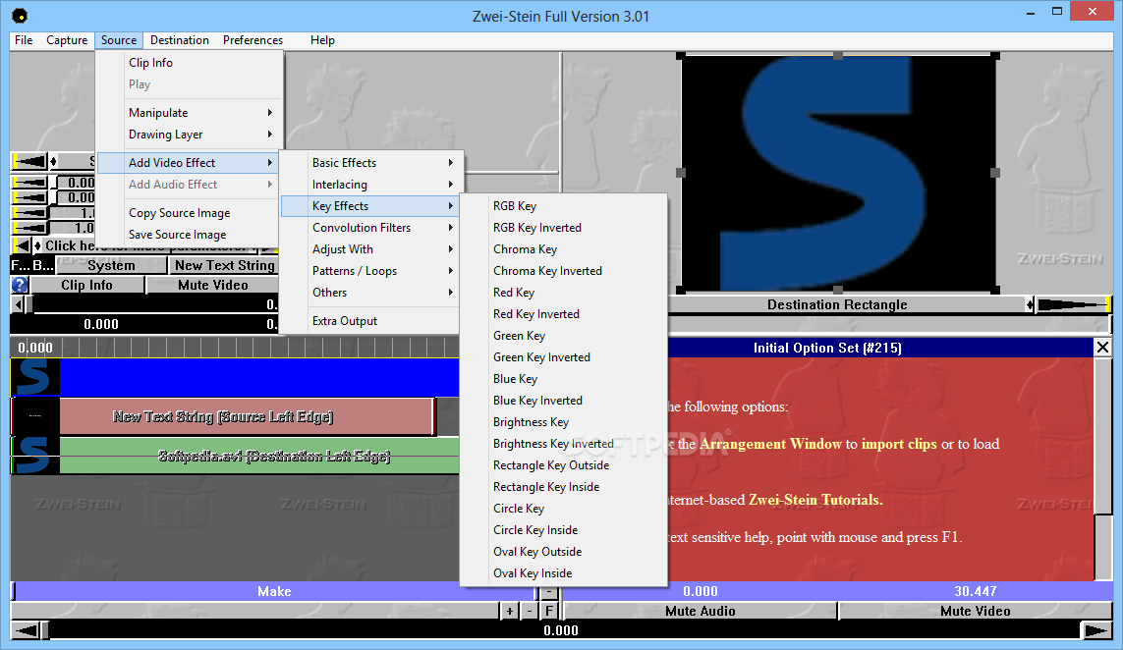This screenshot has width=1123, height=650.
Task: Click the wedge slider beside the first 0.00 value
Action: tap(29, 184)
